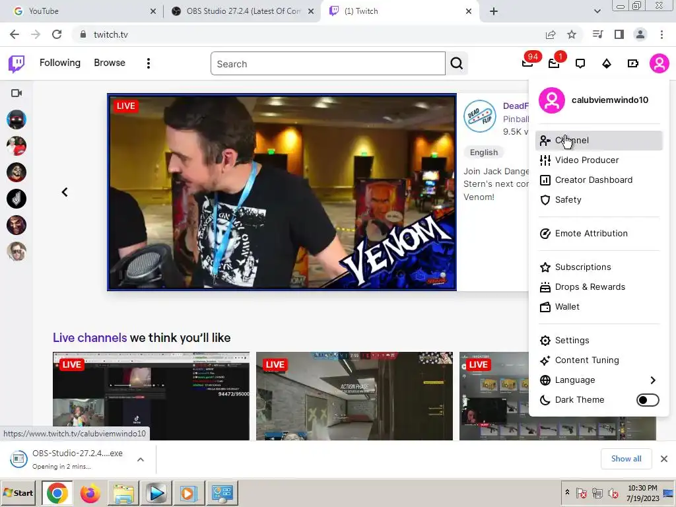Open Safety menu item
The width and height of the screenshot is (676, 507).
[x=599, y=199]
